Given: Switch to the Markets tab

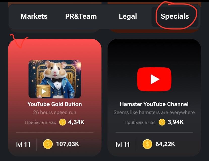Looking at the screenshot, I should tap(34, 16).
